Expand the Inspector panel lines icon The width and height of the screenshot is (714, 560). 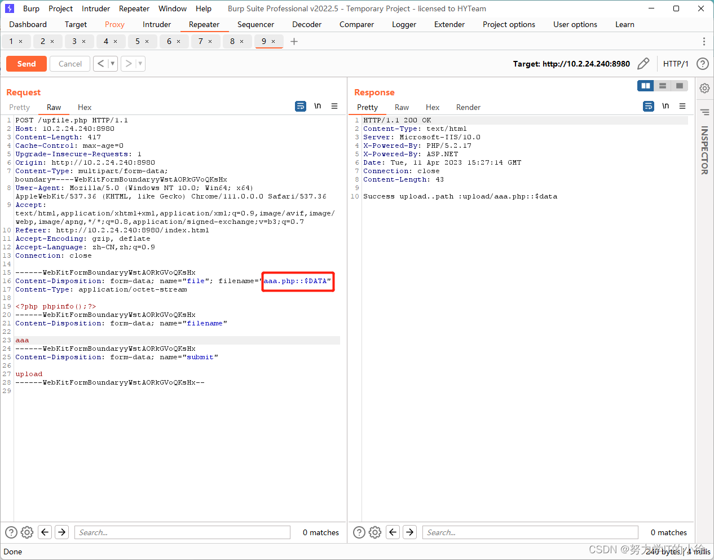pyautogui.click(x=704, y=112)
